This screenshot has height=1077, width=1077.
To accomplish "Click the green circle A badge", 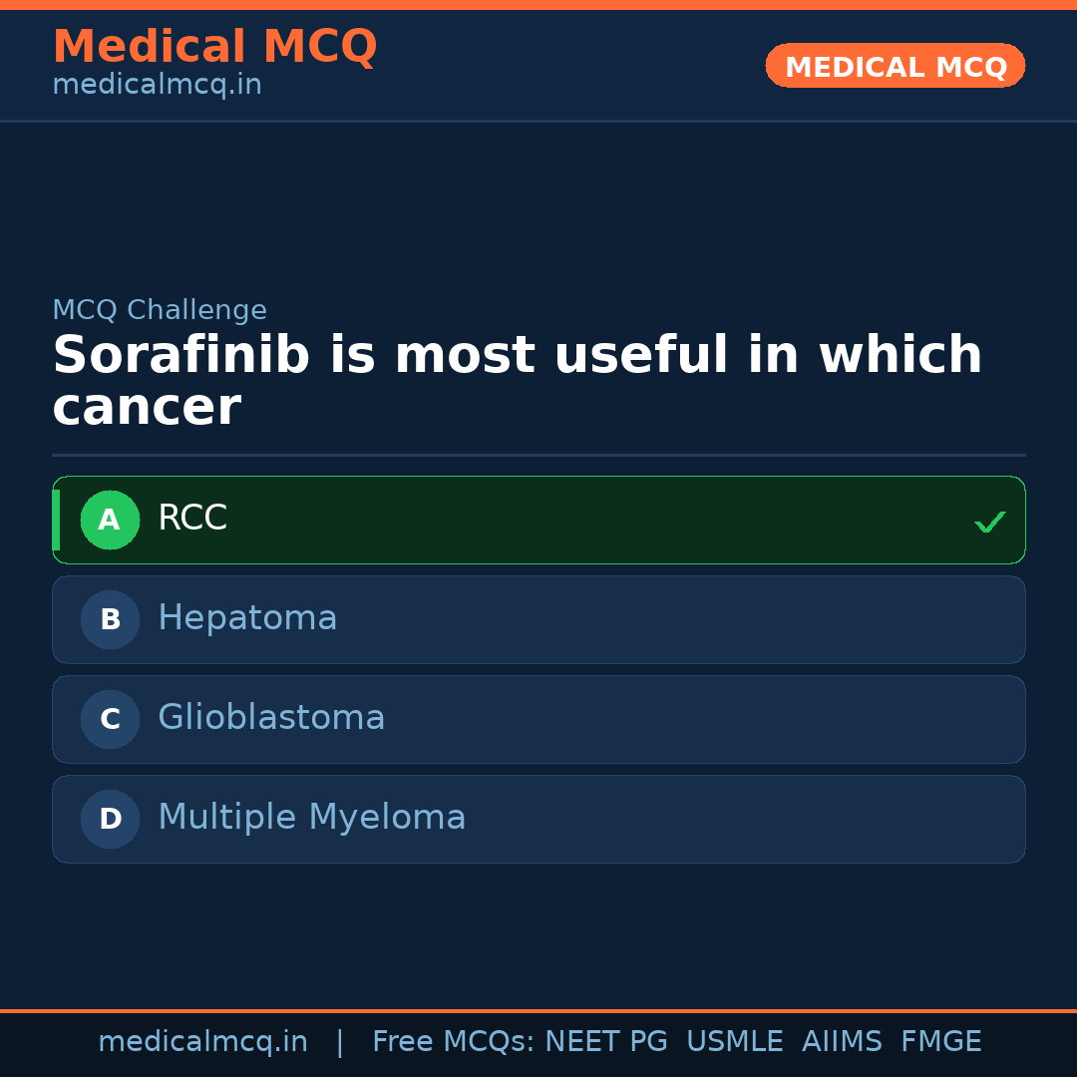I will pos(110,520).
